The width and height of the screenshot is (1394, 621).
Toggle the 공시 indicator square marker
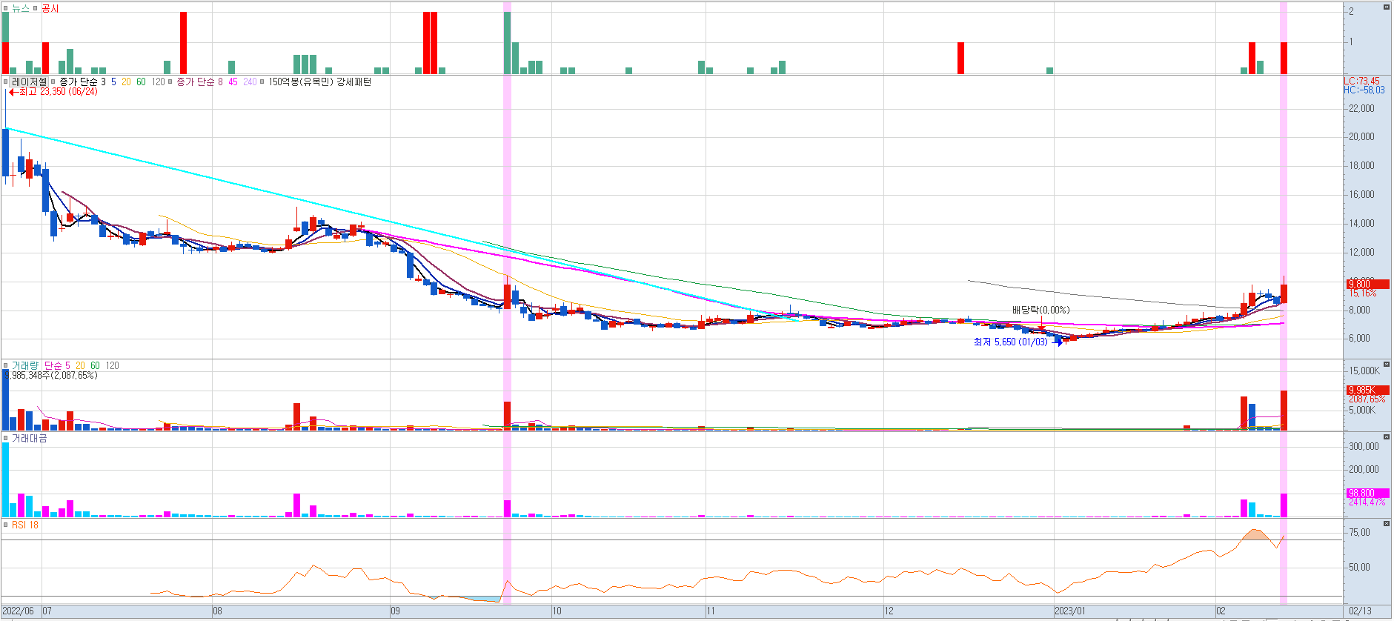pyautogui.click(x=35, y=8)
